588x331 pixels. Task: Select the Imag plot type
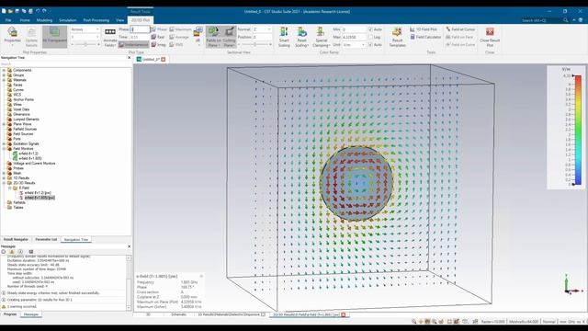159,45
